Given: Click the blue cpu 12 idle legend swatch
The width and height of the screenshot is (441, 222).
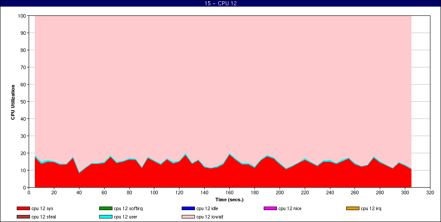Looking at the screenshot, I should coord(188,208).
